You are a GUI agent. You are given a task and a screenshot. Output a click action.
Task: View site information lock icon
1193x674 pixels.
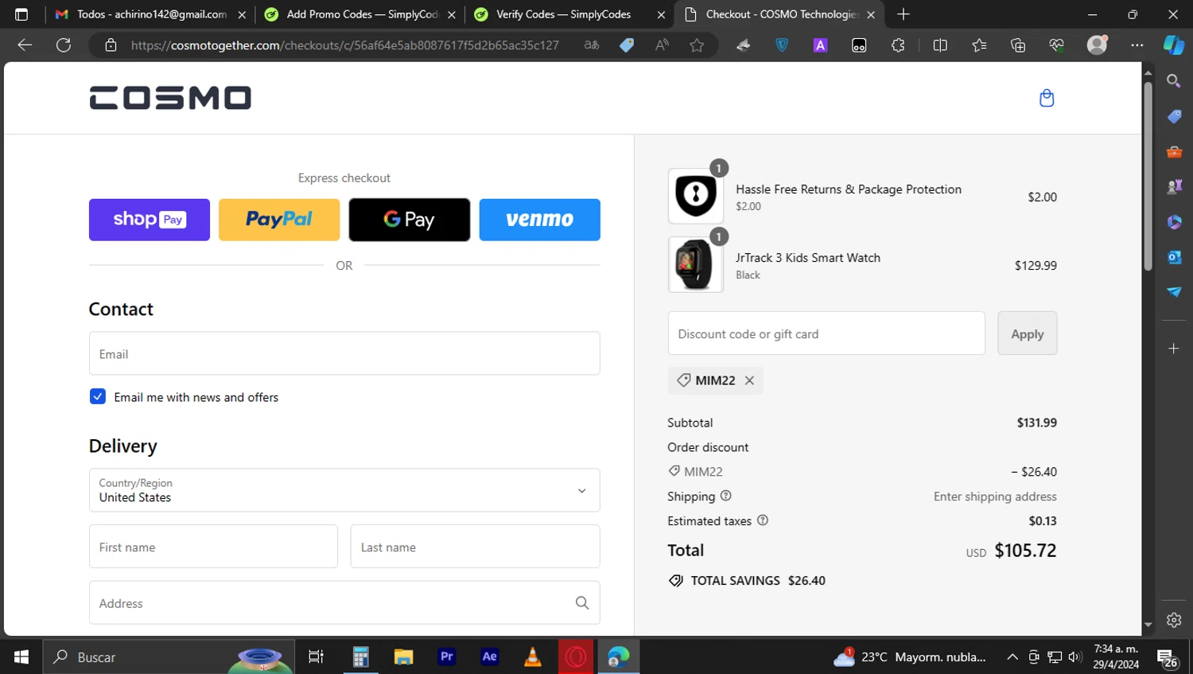[111, 45]
